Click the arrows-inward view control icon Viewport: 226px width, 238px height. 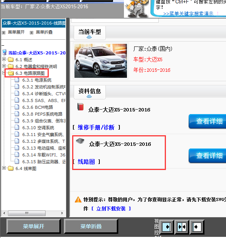tap(182, 227)
